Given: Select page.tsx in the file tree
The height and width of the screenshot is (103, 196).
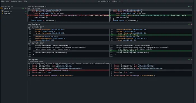Looking at the screenshot, I should (x=7, y=14).
